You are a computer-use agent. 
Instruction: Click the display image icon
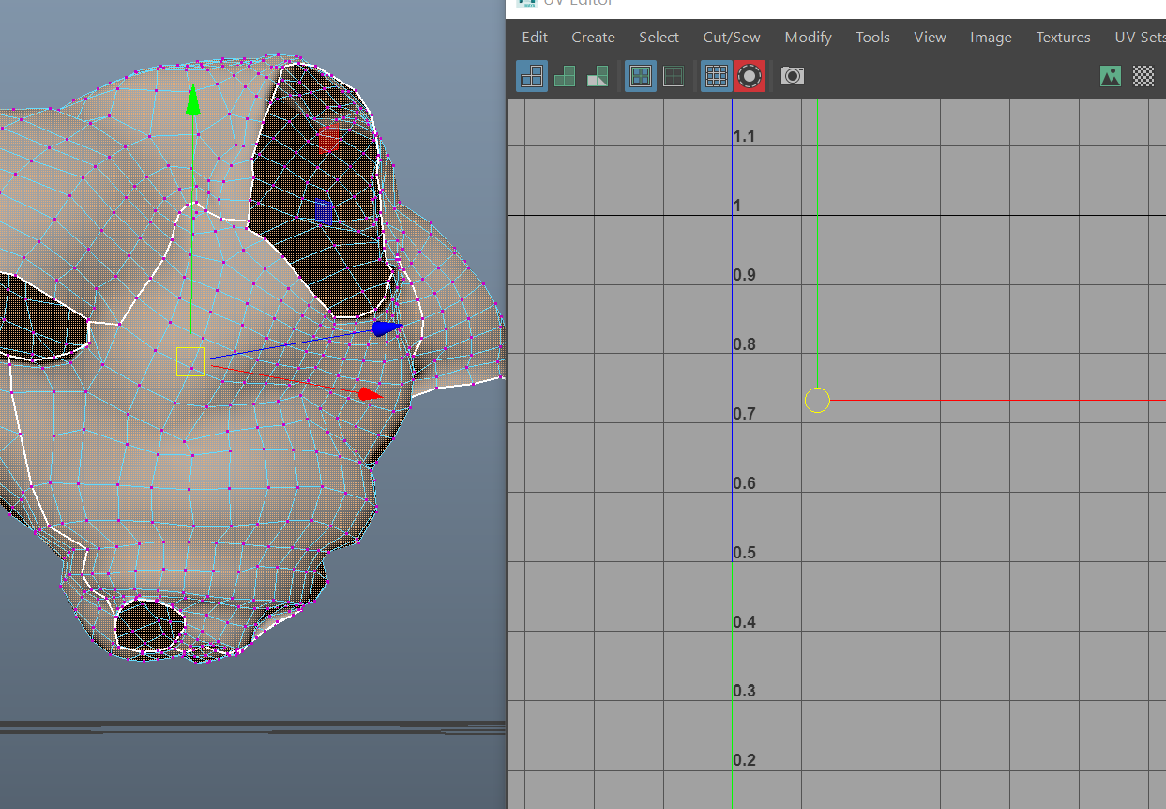1111,76
